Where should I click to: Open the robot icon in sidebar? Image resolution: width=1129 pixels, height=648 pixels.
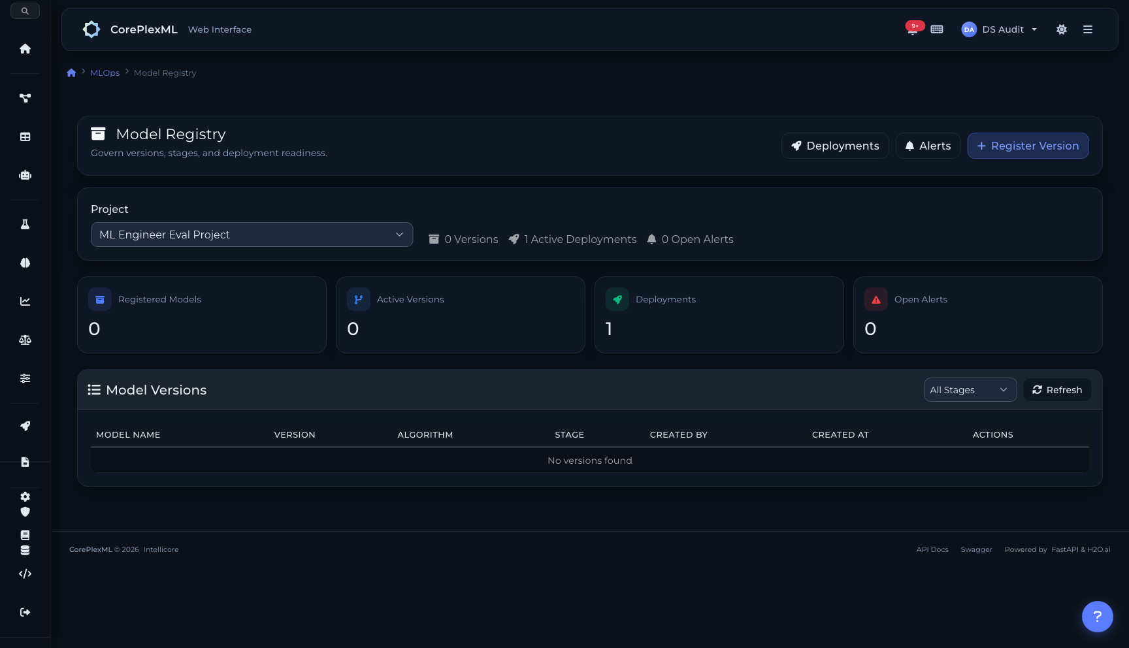tap(25, 175)
